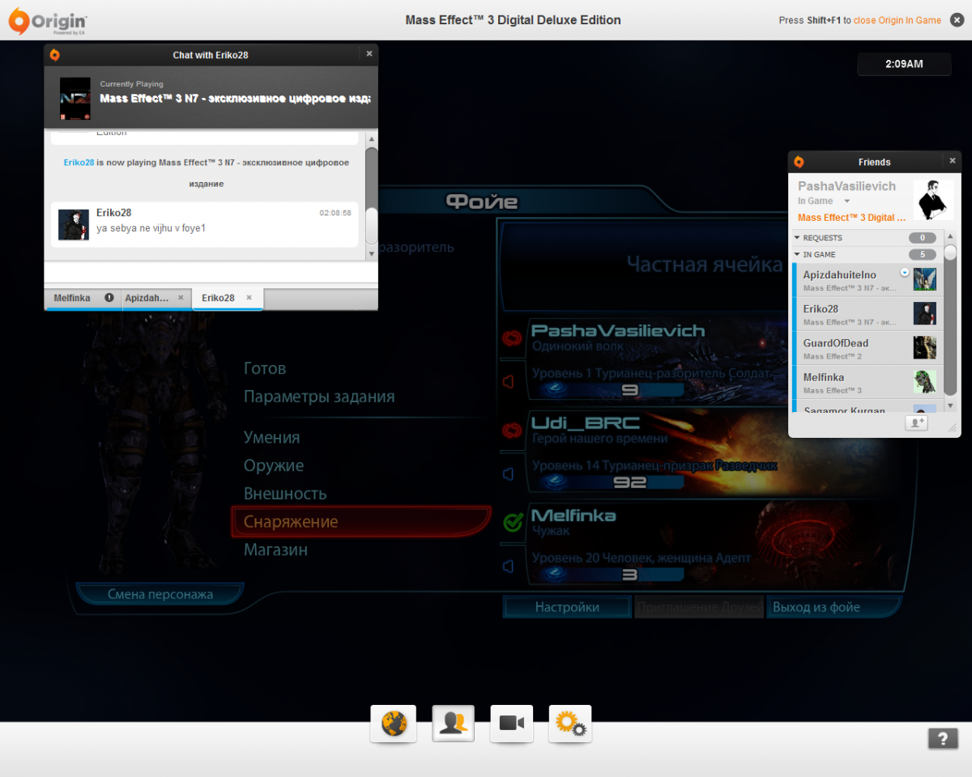Open the Магазин menu item

coord(275,550)
